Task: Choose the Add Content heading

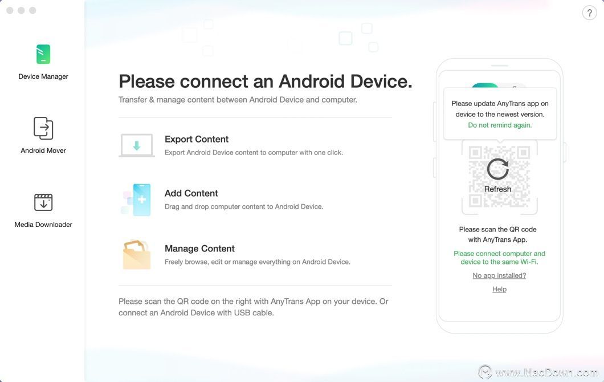Action: point(191,193)
